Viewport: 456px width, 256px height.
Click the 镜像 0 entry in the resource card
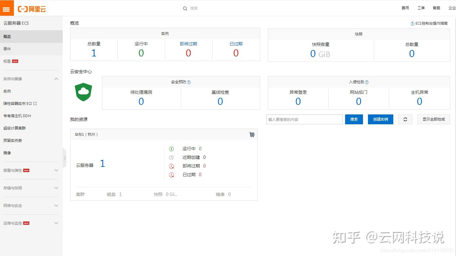coord(223,194)
